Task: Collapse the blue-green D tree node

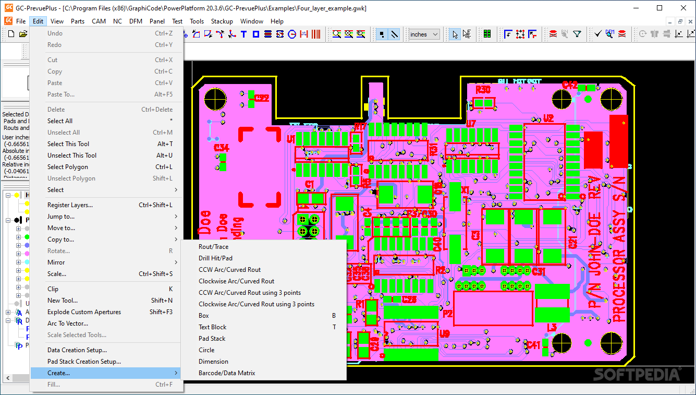Action: point(8,320)
